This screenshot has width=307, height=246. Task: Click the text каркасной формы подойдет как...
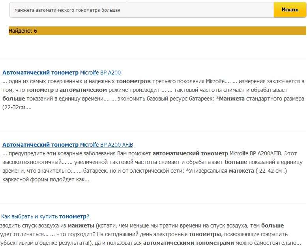46,179
